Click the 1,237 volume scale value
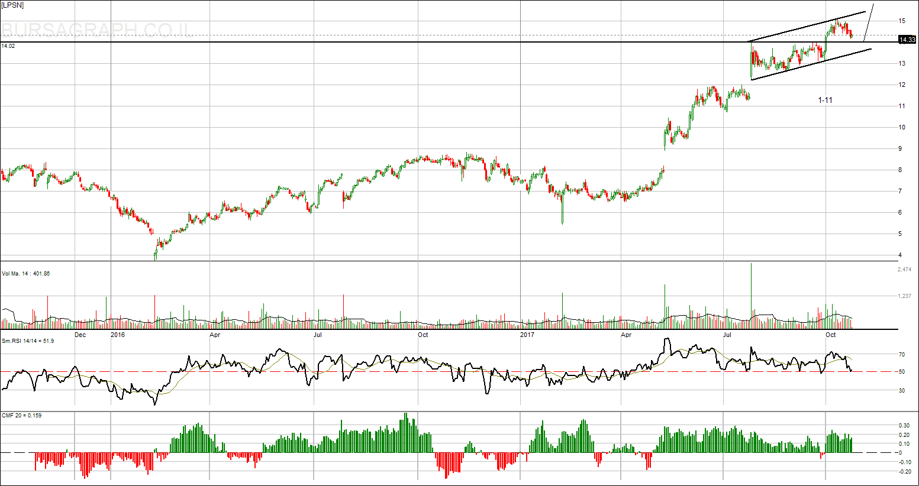Image resolution: width=919 pixels, height=486 pixels. [x=904, y=296]
